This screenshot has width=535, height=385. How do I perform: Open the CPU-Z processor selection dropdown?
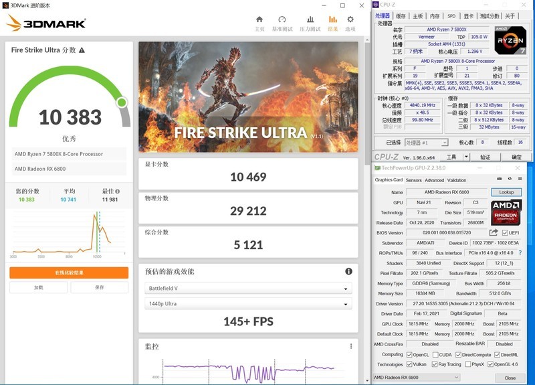coord(426,143)
